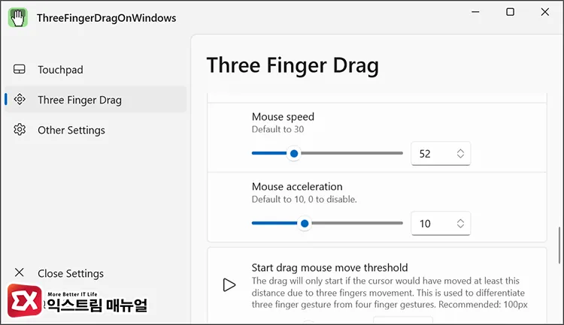Click the Mouse speed value box showing 52
The height and width of the screenshot is (325, 564).
coord(441,154)
